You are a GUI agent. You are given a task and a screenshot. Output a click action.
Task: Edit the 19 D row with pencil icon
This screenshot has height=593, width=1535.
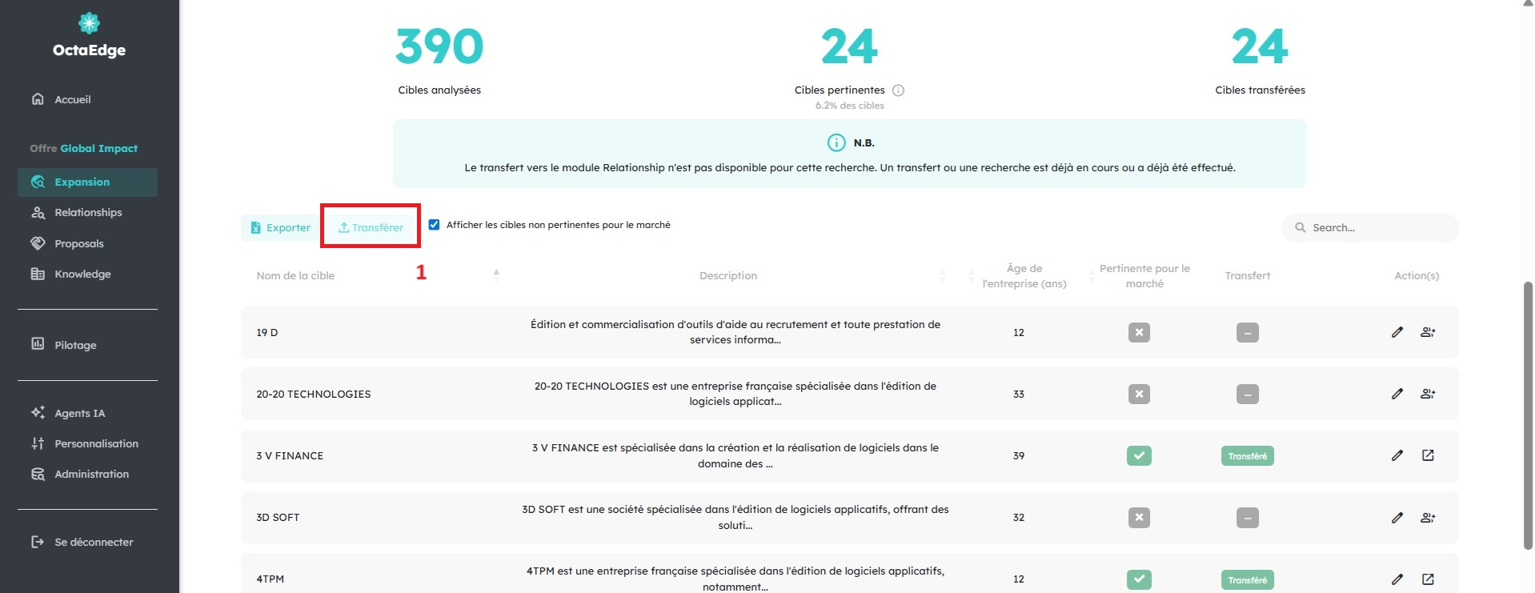pos(1397,332)
